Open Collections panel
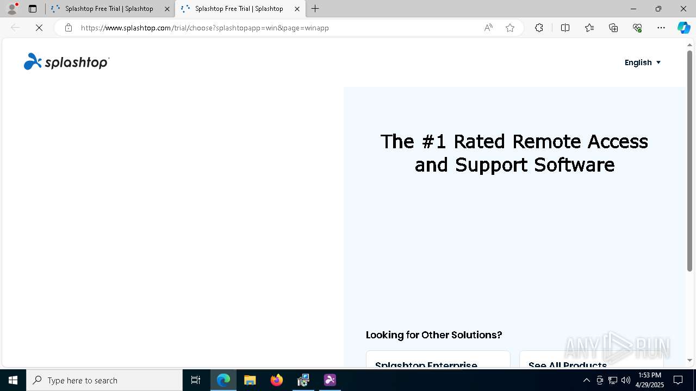The image size is (696, 391). [613, 28]
